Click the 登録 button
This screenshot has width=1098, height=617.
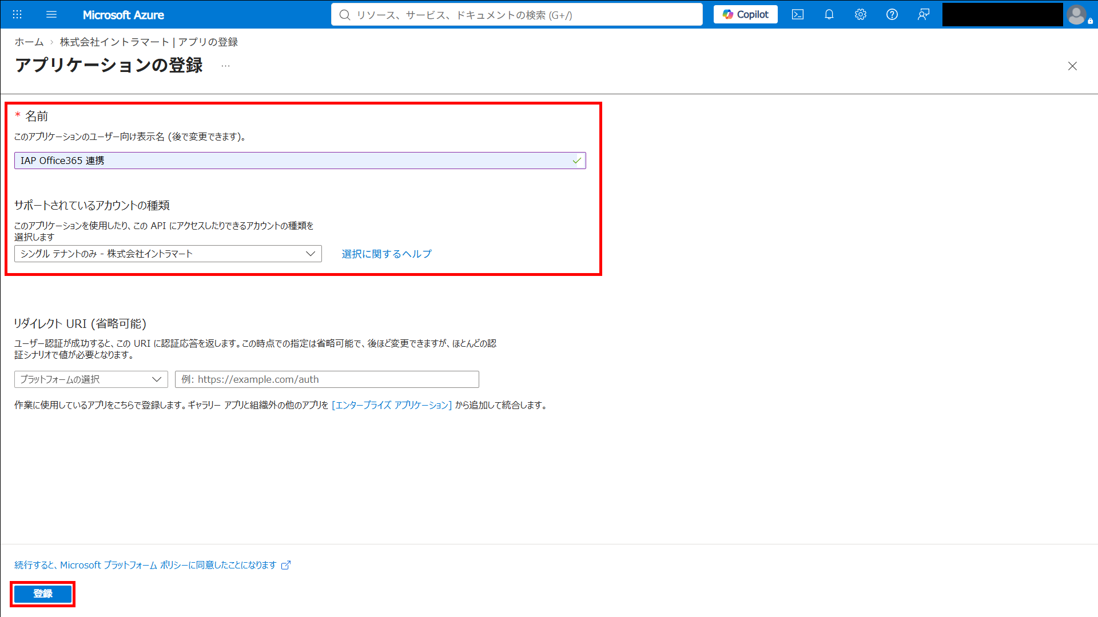click(x=43, y=594)
